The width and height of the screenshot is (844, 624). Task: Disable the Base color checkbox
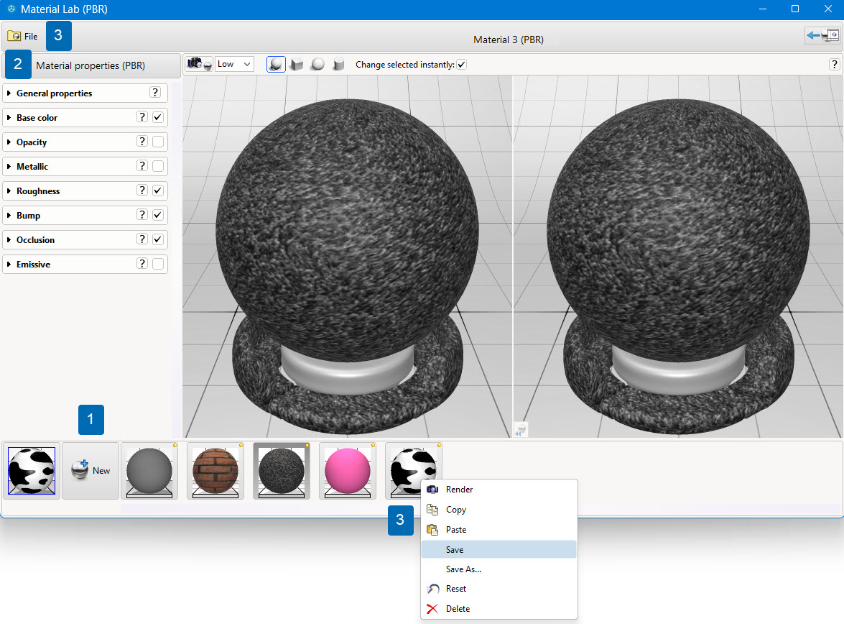tap(158, 117)
